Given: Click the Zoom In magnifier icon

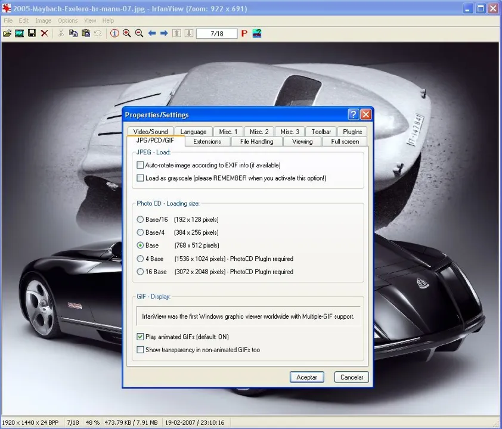Looking at the screenshot, I should [x=127, y=33].
